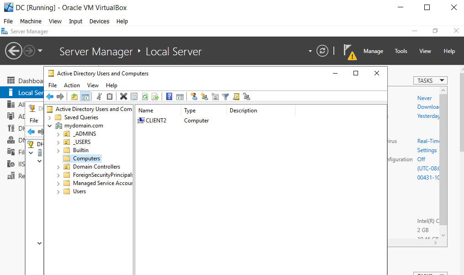464x275 pixels.
Task: Create a new organizational unit from the toolbar
Action: [x=215, y=96]
